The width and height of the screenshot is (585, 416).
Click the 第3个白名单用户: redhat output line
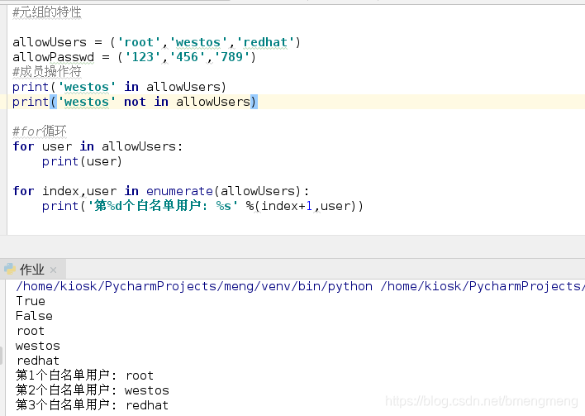92,404
